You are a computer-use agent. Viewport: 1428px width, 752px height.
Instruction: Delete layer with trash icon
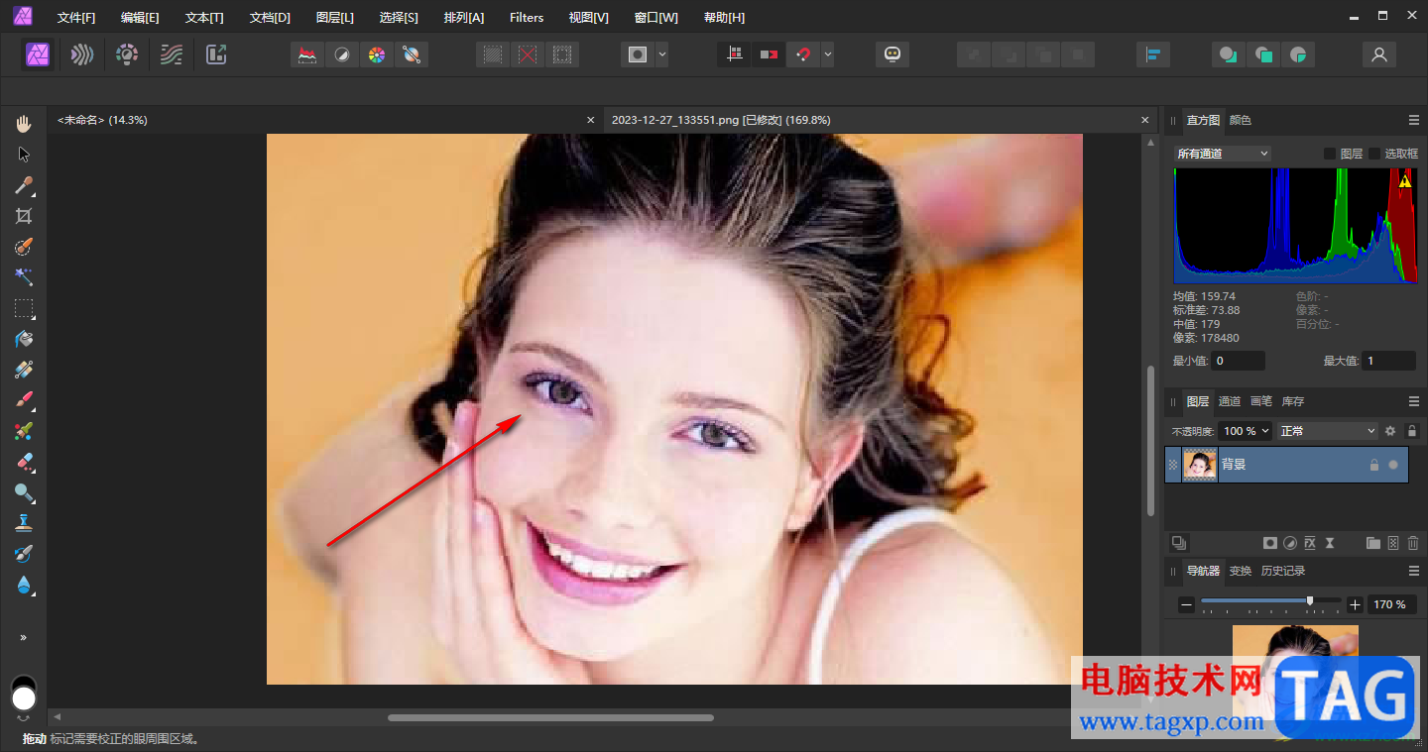tap(1413, 543)
